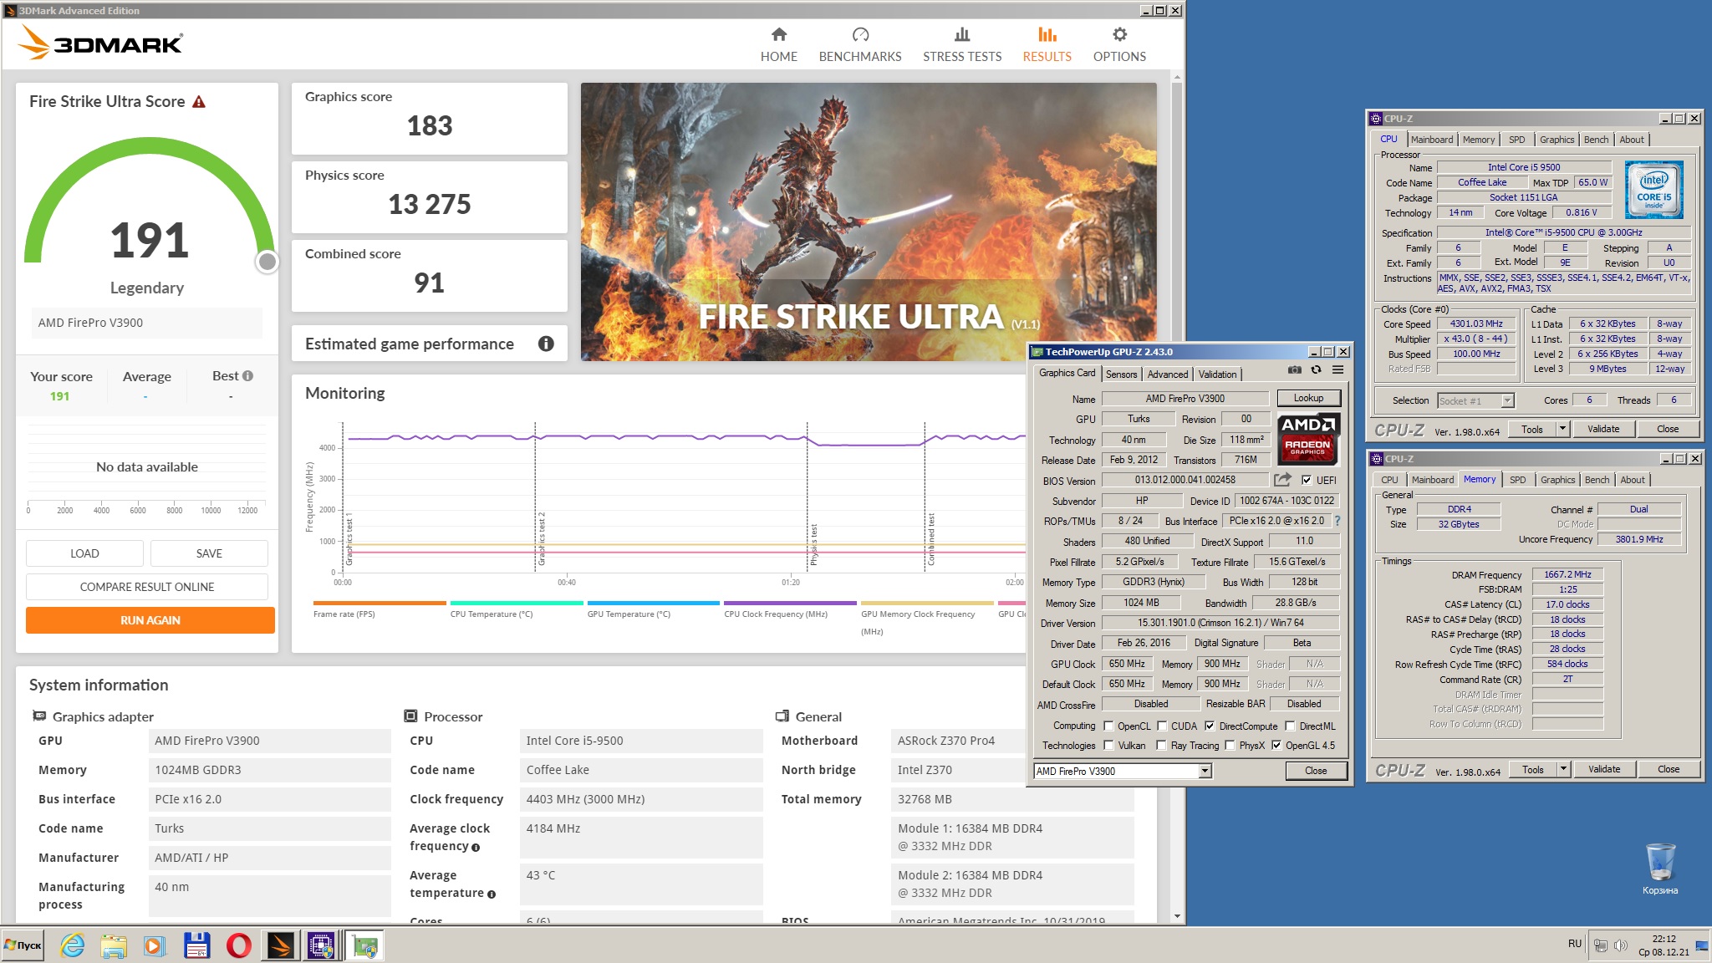1712x963 pixels.
Task: Open the Validation tab in GPU-Z
Action: click(1217, 374)
